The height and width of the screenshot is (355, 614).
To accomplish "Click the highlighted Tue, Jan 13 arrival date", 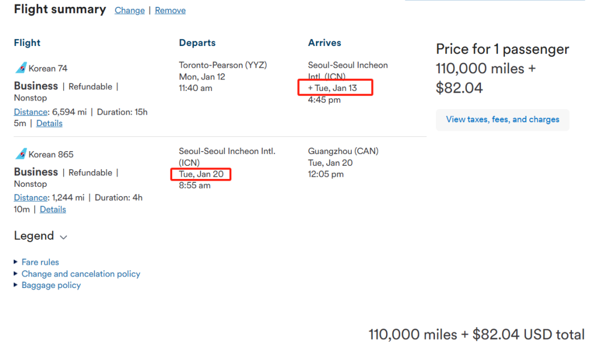I will (x=335, y=88).
